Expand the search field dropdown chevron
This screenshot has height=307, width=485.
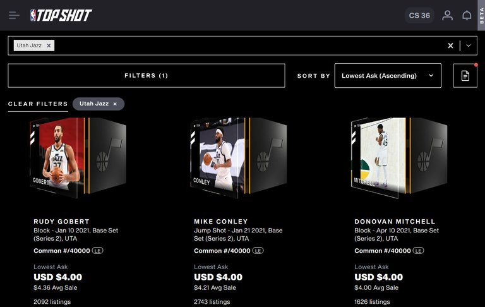(469, 45)
